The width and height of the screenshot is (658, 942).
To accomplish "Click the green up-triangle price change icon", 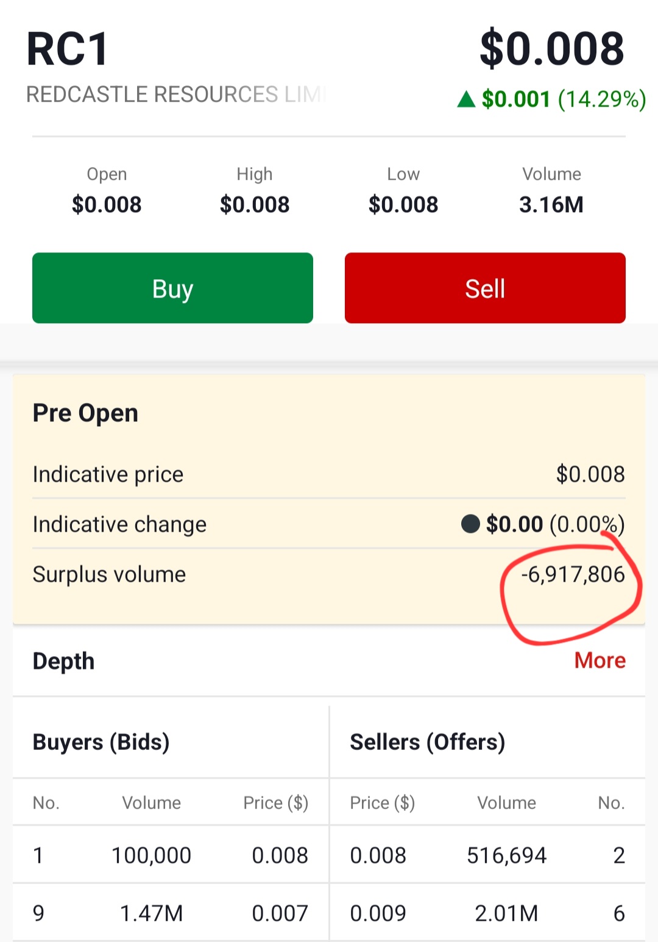I will [466, 99].
